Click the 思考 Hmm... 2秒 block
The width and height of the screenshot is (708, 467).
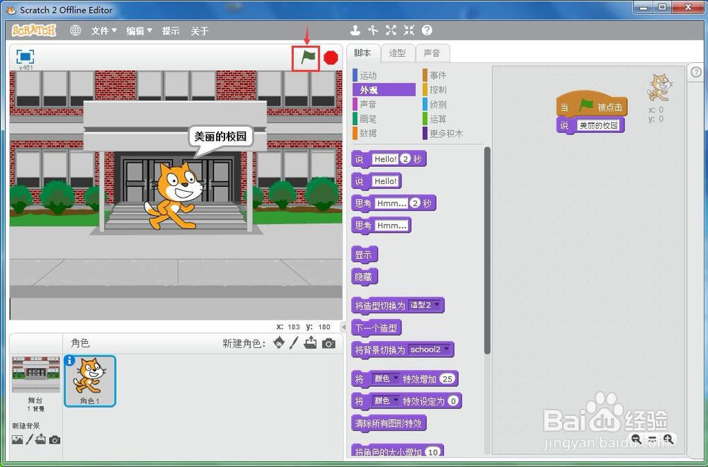click(393, 203)
